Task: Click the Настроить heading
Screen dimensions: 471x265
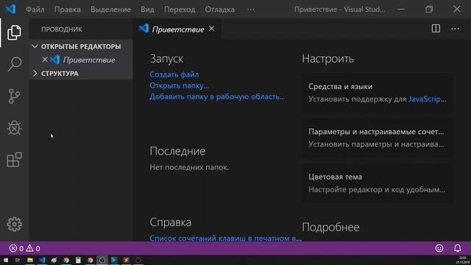Action: [327, 59]
